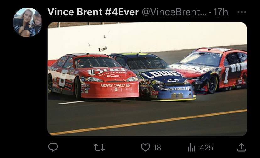Click the red Bud number 8 car
This screenshot has height=158, width=260.
tap(94, 77)
